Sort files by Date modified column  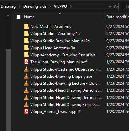pyautogui.click(x=118, y=17)
